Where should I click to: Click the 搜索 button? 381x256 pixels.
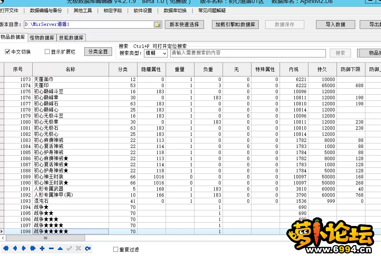(x=340, y=53)
